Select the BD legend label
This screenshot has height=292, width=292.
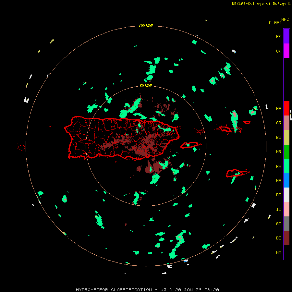coord(278,138)
